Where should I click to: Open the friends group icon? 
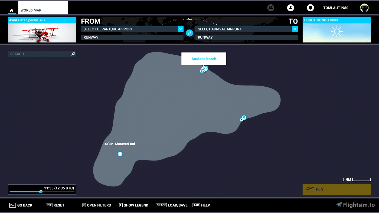(271, 8)
